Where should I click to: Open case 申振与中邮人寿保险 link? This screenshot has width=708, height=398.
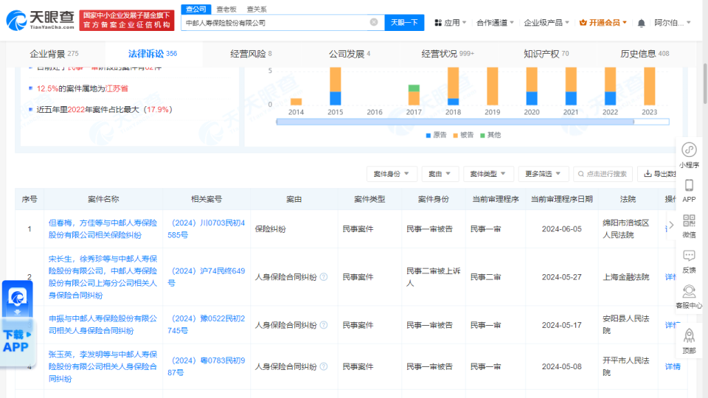tap(103, 324)
